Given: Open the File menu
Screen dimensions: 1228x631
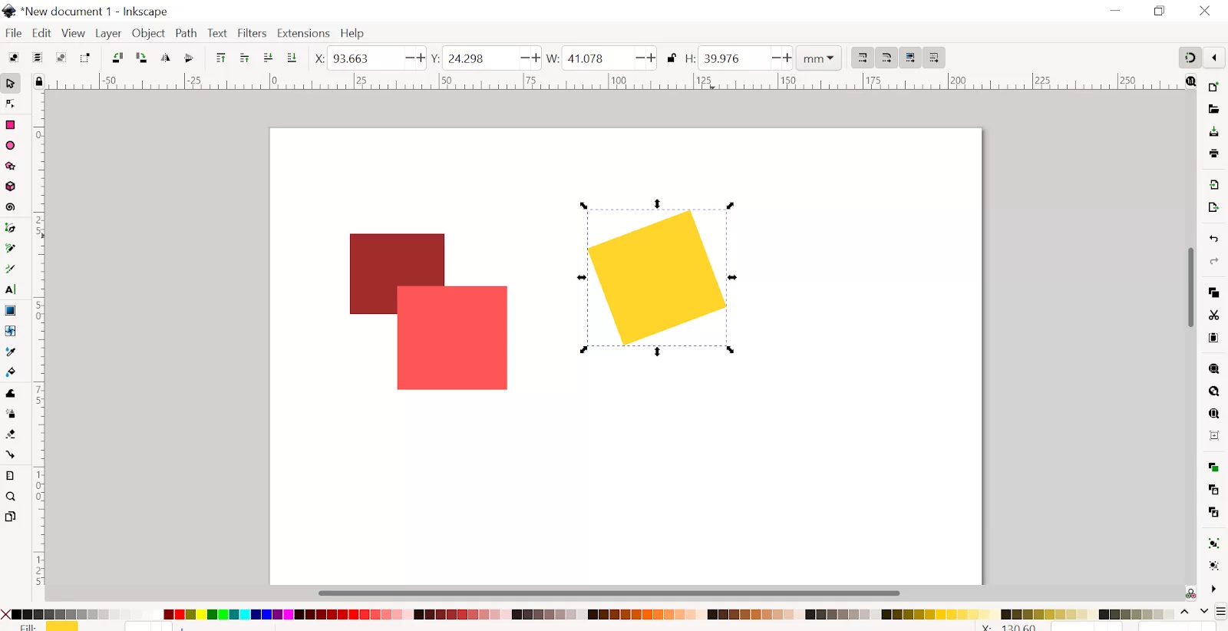Looking at the screenshot, I should pyautogui.click(x=13, y=34).
